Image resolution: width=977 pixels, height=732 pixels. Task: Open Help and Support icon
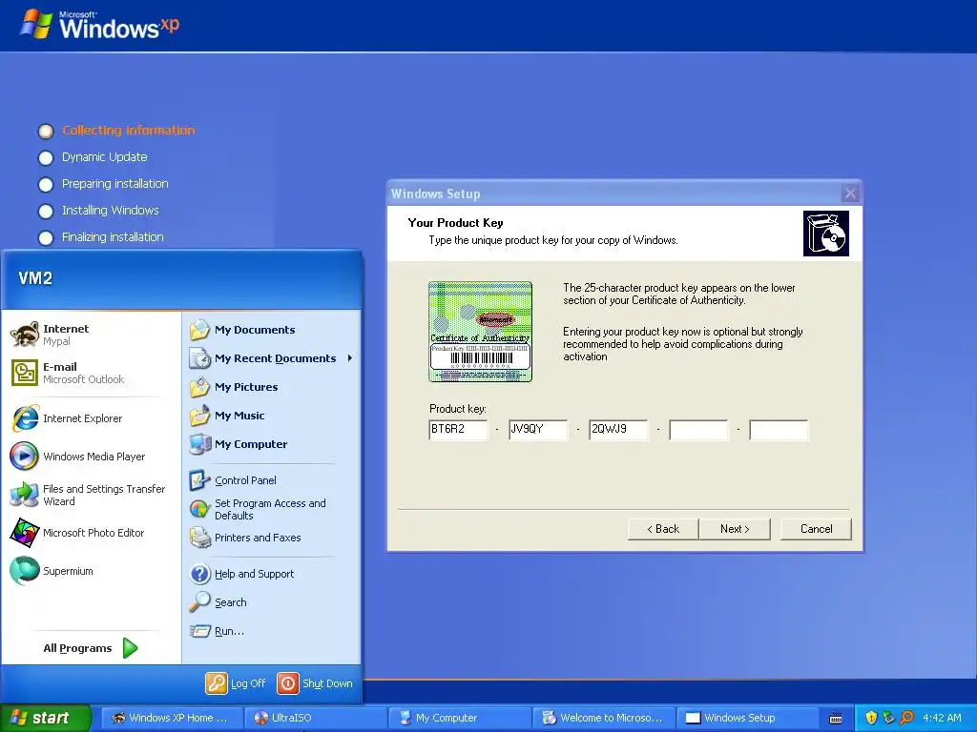point(200,574)
